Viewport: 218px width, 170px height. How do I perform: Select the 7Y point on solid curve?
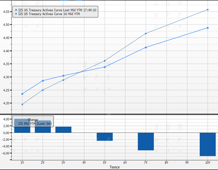[146, 47]
